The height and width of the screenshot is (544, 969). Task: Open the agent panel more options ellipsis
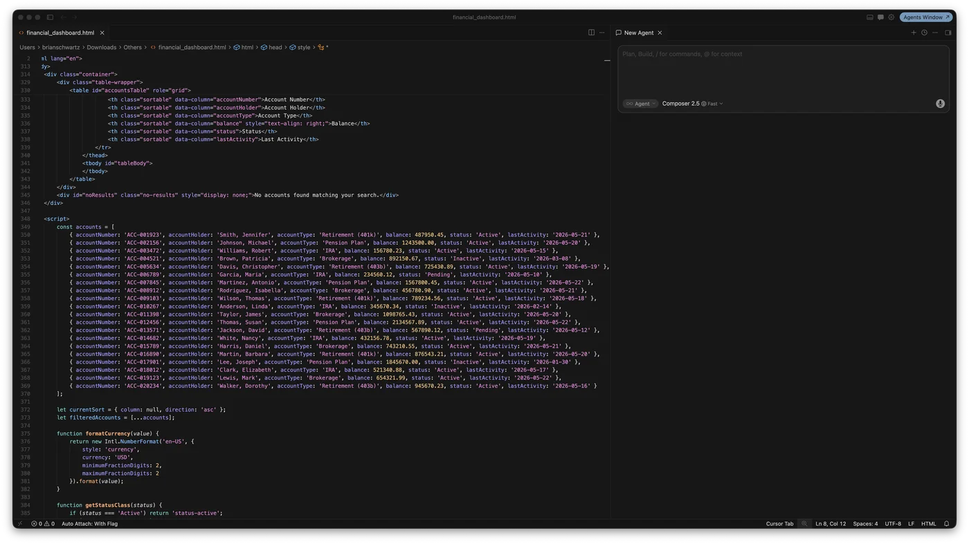pyautogui.click(x=935, y=32)
